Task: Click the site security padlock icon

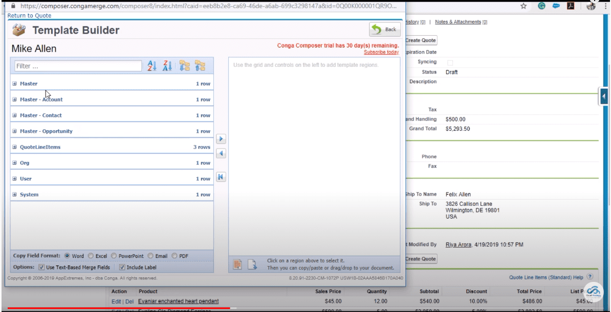Action: [x=13, y=6]
